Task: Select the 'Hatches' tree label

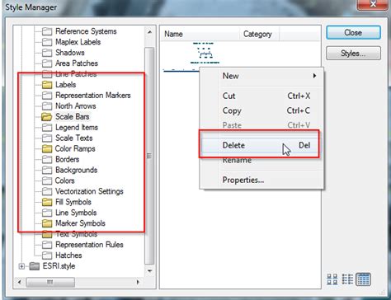Action: 68,255
